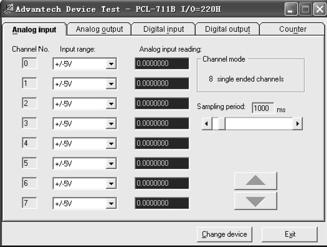The width and height of the screenshot is (327, 247).
Task: Click the Advantech title bar application icon
Action: coord(8,9)
